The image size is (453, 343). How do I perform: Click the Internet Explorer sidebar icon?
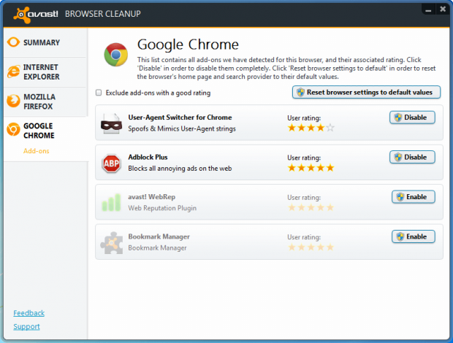click(x=13, y=72)
